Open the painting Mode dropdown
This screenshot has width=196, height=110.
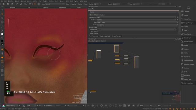55,4
